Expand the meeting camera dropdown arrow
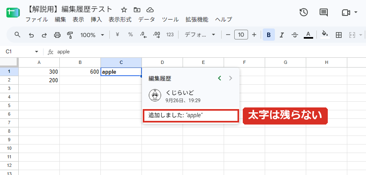 pyautogui.click(x=356, y=12)
